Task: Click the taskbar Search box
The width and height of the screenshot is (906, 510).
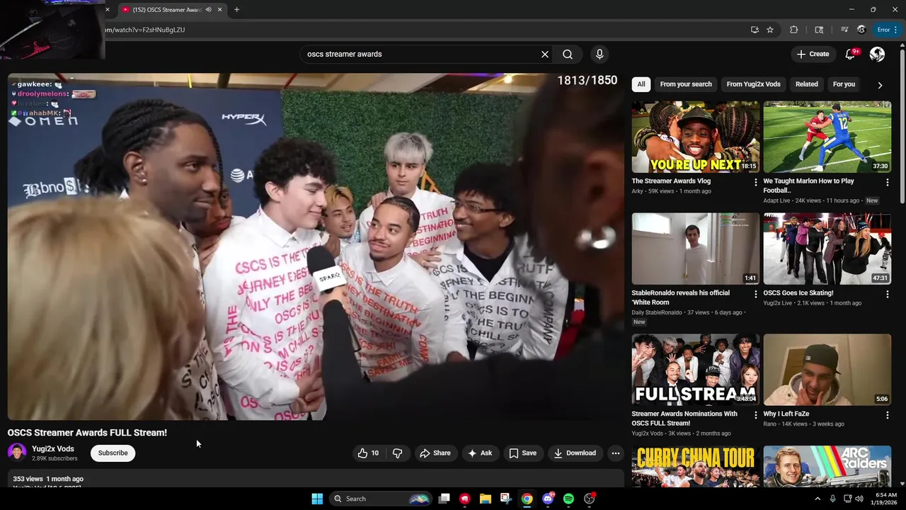Action: (x=381, y=499)
